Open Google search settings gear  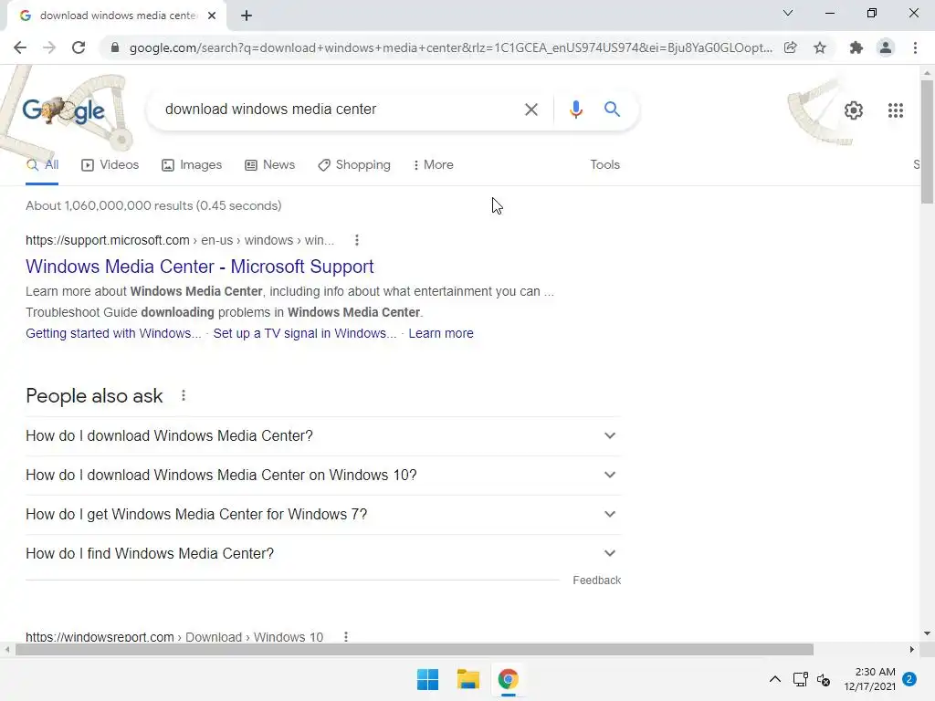(854, 110)
